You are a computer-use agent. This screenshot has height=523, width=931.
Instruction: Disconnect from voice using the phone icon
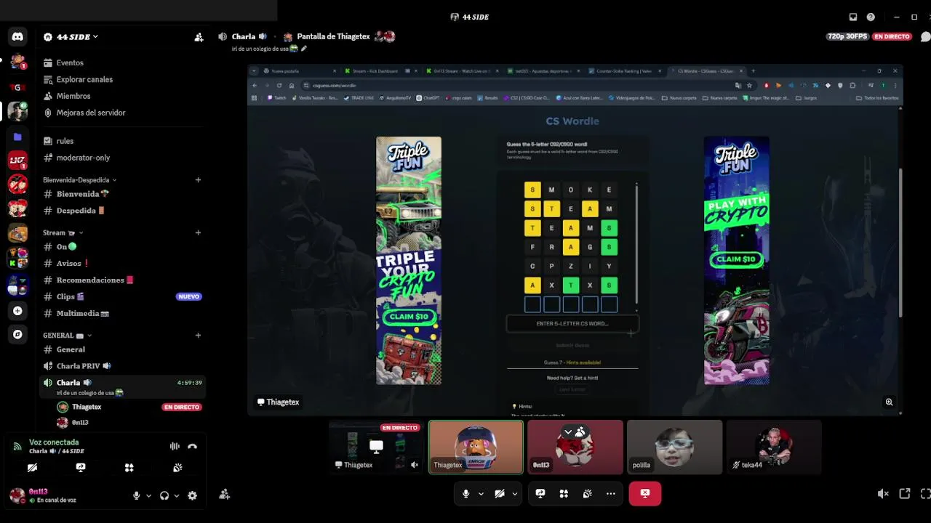point(192,447)
